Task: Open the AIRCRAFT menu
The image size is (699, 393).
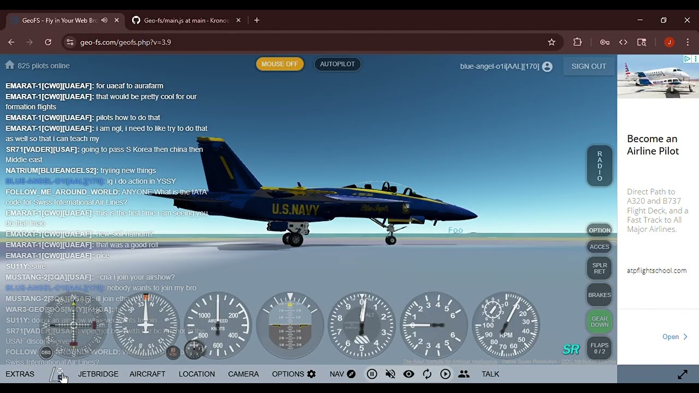Action: tap(147, 374)
